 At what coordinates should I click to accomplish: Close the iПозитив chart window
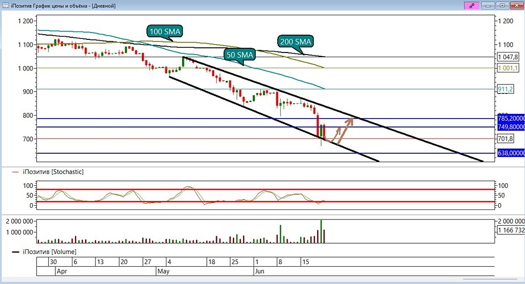pos(516,5)
